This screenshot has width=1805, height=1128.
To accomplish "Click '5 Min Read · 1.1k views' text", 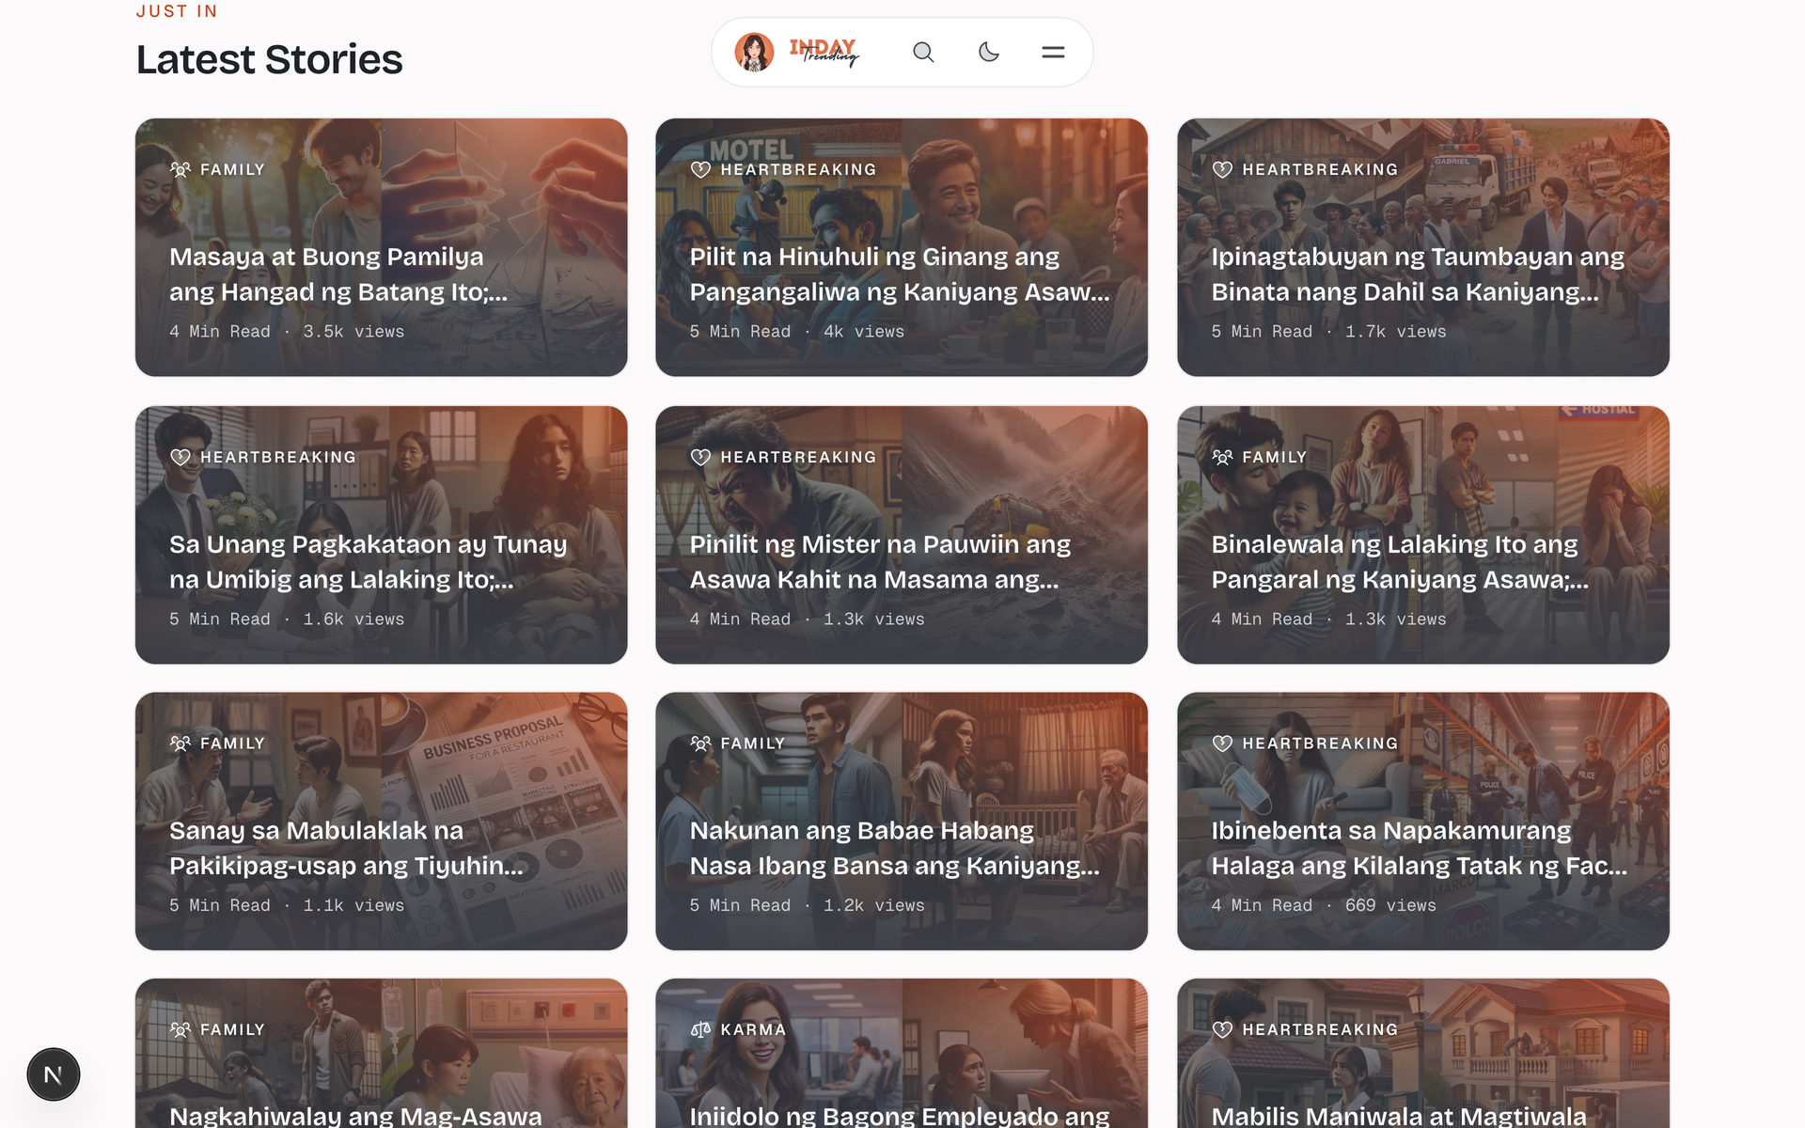I will coord(287,905).
